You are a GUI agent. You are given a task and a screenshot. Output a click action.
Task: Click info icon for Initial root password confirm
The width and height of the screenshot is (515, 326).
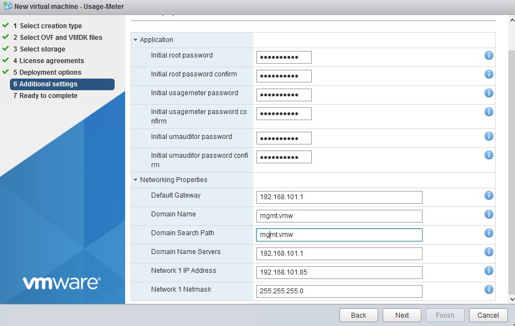[x=489, y=74]
